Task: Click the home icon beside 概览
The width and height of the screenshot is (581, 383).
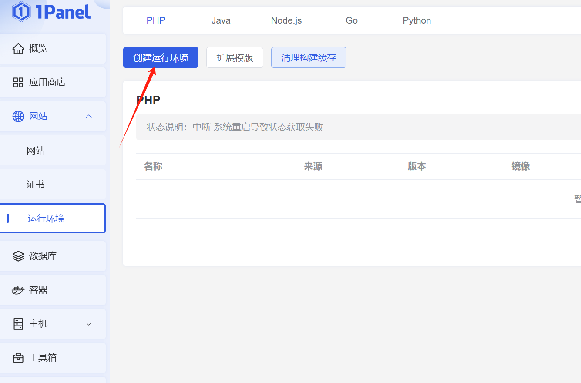Action: (18, 48)
